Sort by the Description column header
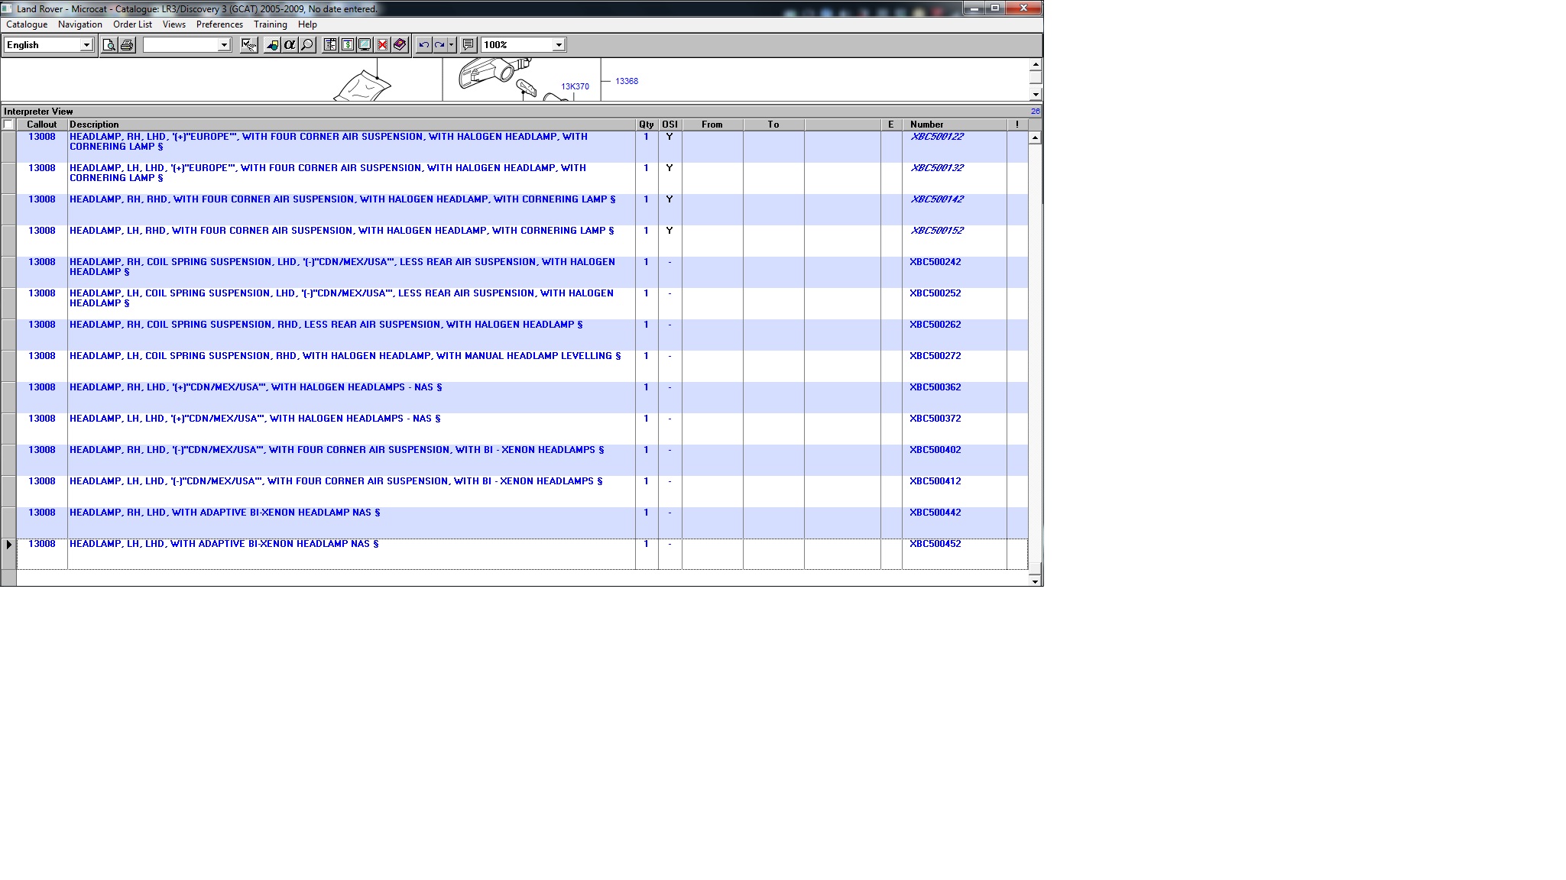The height and width of the screenshot is (880, 1566). (x=94, y=125)
